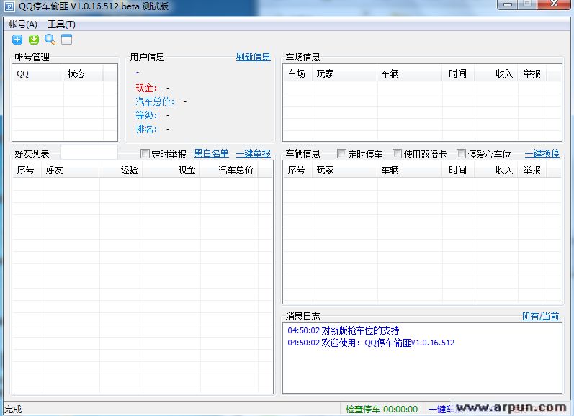Sort friend list by 经验 column

pyautogui.click(x=121, y=170)
